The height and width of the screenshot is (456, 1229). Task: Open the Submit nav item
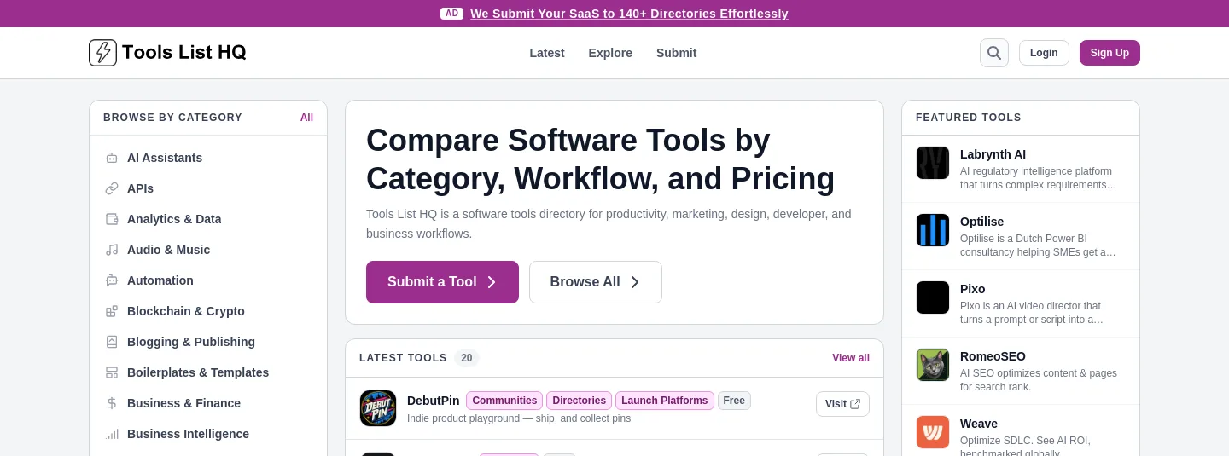(x=677, y=53)
